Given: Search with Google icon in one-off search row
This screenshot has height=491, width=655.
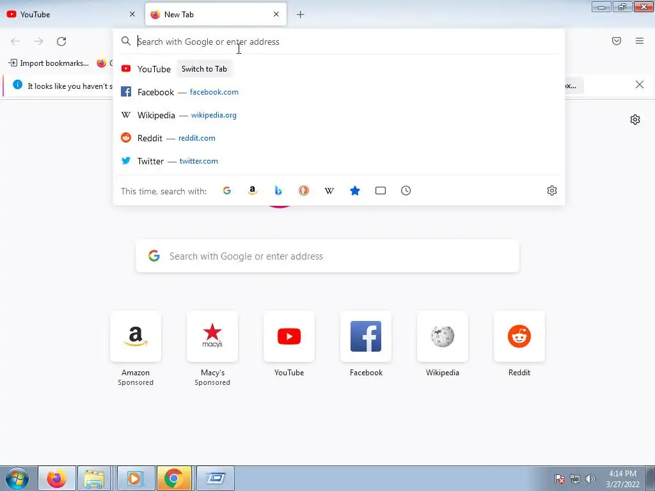Looking at the screenshot, I should click(227, 191).
